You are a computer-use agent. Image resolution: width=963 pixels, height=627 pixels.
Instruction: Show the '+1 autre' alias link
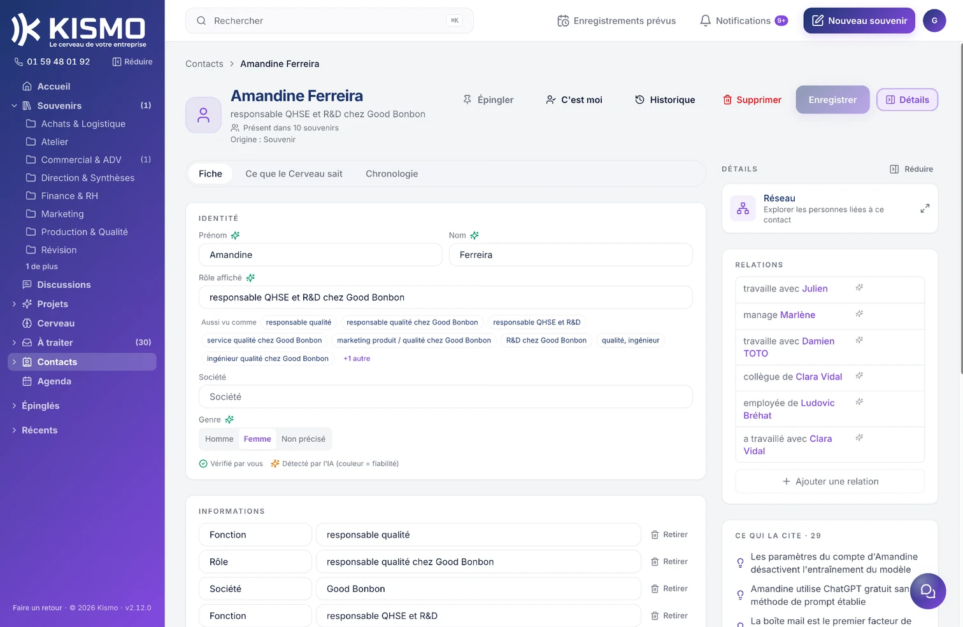coord(357,359)
